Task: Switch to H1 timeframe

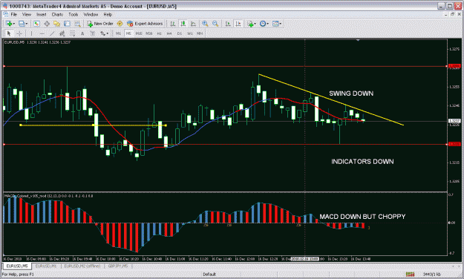Action: (159, 33)
